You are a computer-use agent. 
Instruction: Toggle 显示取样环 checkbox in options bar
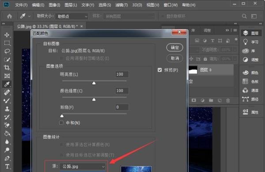coord(163,16)
